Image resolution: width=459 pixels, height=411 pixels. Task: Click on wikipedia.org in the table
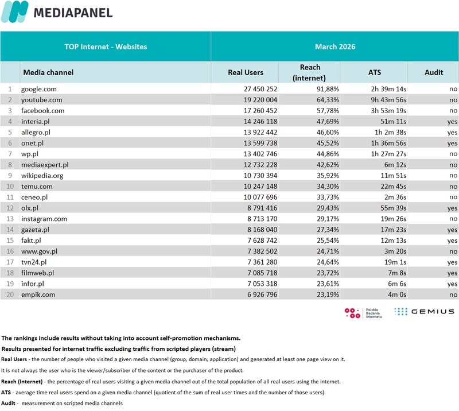[42, 175]
